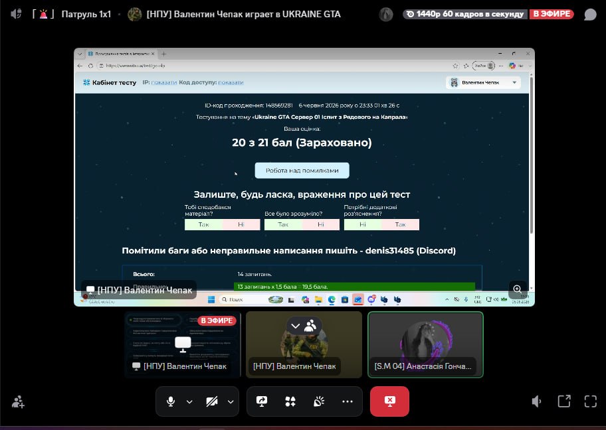
Task: Open the avatar beside the stream quality label
Action: [385, 15]
